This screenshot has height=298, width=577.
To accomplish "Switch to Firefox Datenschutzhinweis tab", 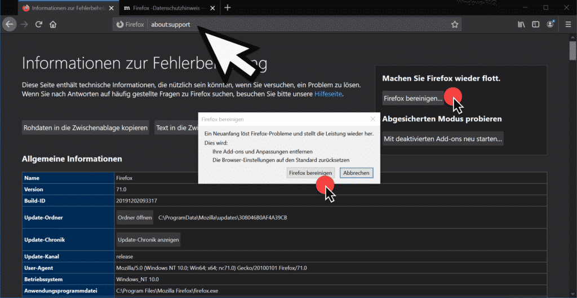I will (170, 8).
